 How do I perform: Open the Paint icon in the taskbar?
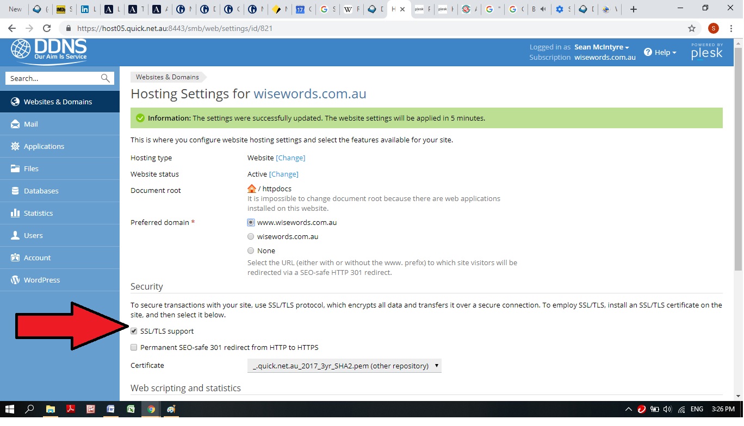point(171,409)
